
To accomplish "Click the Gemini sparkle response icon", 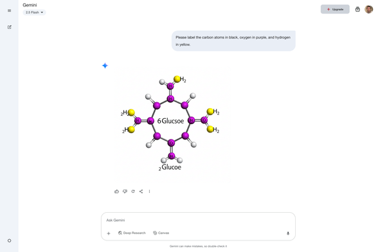I will pyautogui.click(x=105, y=66).
